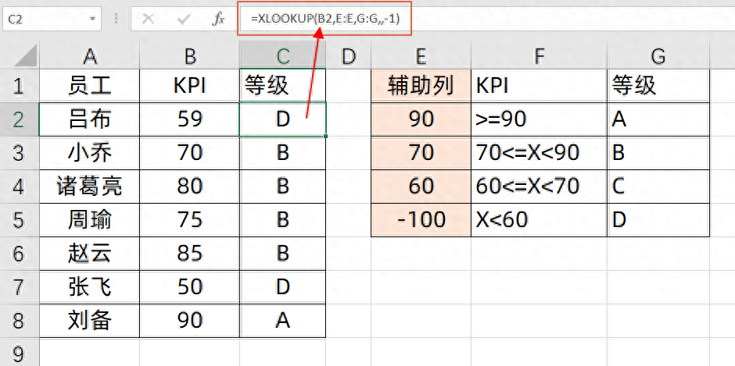The height and width of the screenshot is (366, 735).
Task: Select column D header
Action: (x=348, y=57)
